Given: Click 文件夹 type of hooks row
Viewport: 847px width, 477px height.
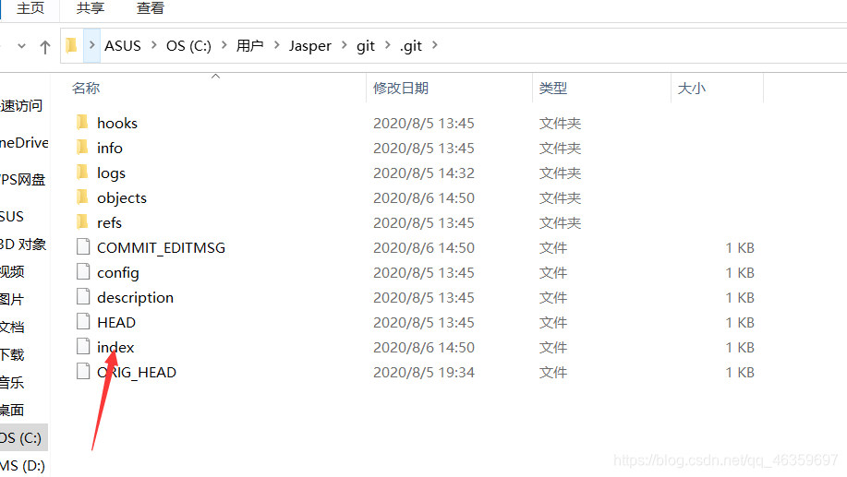Looking at the screenshot, I should click(x=560, y=124).
